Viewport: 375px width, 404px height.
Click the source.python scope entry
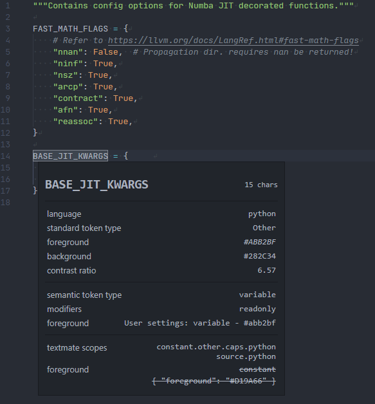tap(246, 356)
